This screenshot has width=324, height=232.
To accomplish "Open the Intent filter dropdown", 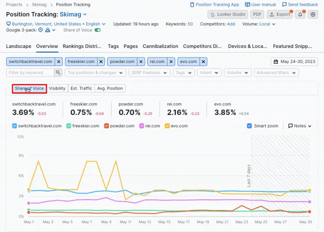I will click(209, 73).
